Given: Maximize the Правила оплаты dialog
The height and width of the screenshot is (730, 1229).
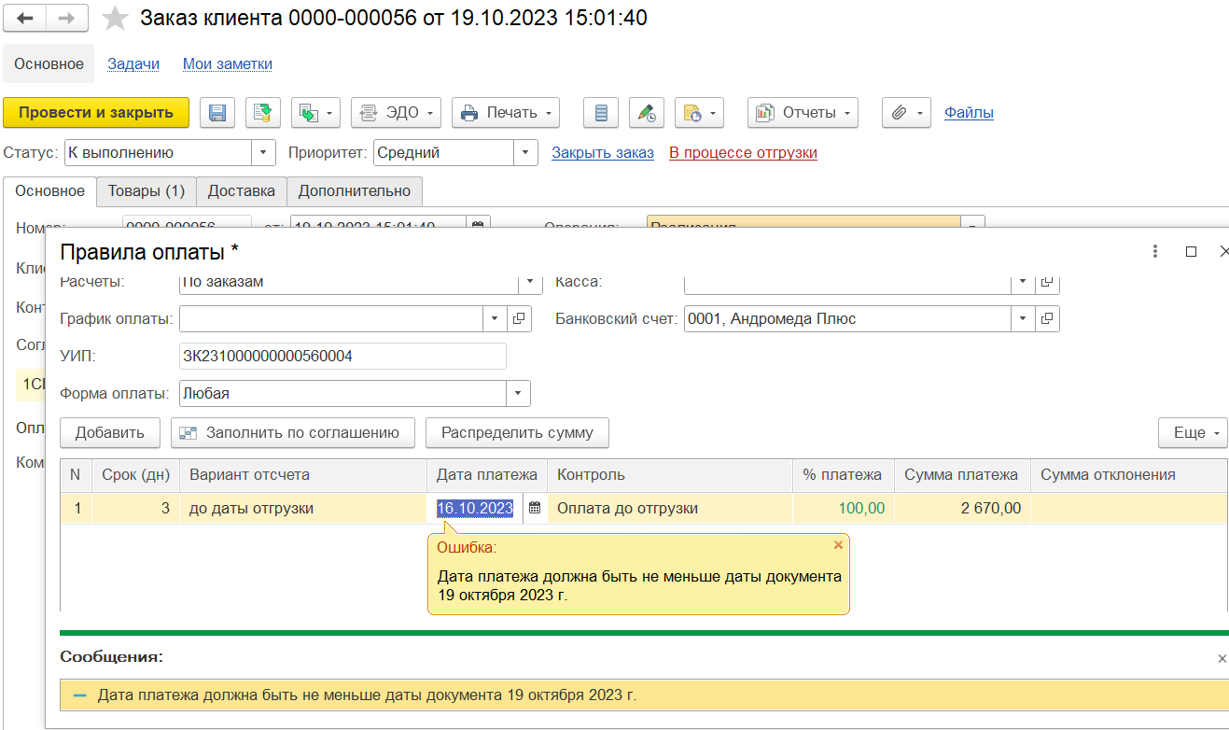Looking at the screenshot, I should pos(1191,252).
